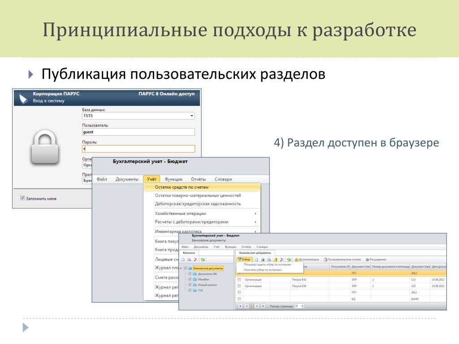Click the ПАРУС logo in login header
The width and height of the screenshot is (459, 344).
23,99
